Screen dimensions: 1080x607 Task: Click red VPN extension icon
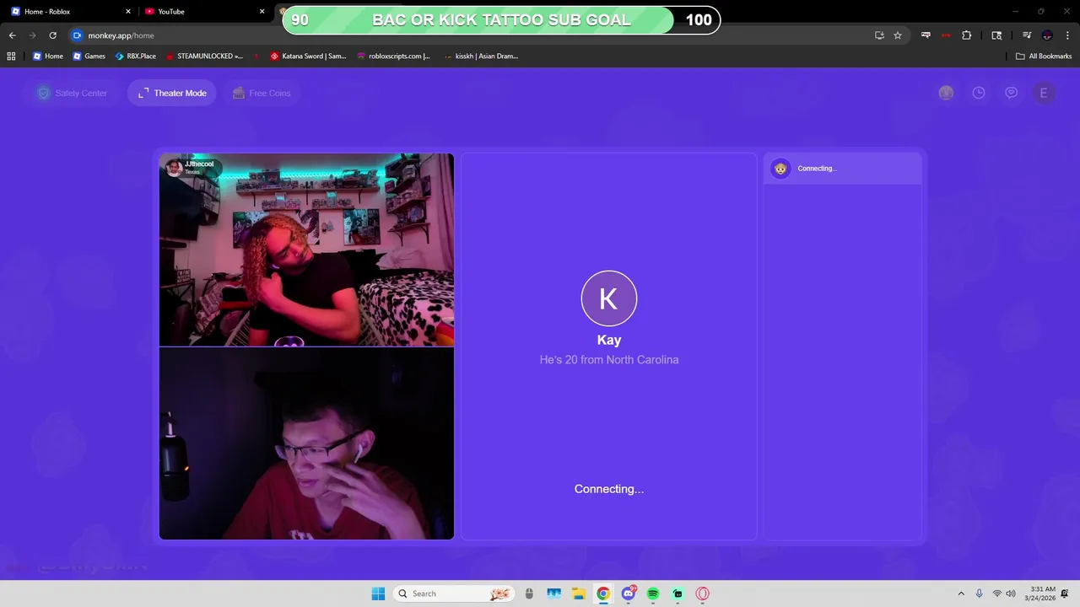946,35
